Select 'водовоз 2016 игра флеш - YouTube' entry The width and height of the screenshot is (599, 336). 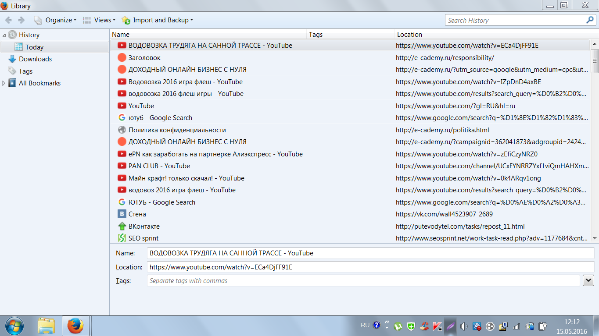click(182, 190)
